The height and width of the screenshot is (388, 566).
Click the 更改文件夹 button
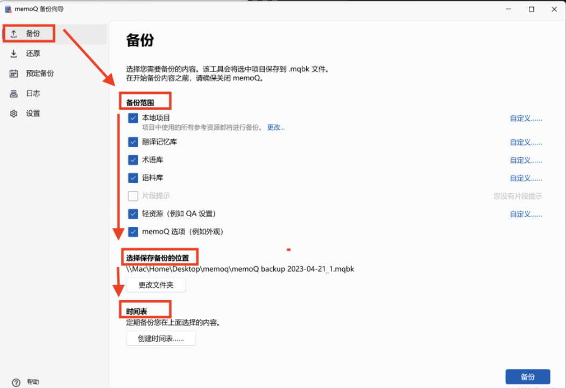[x=156, y=285]
